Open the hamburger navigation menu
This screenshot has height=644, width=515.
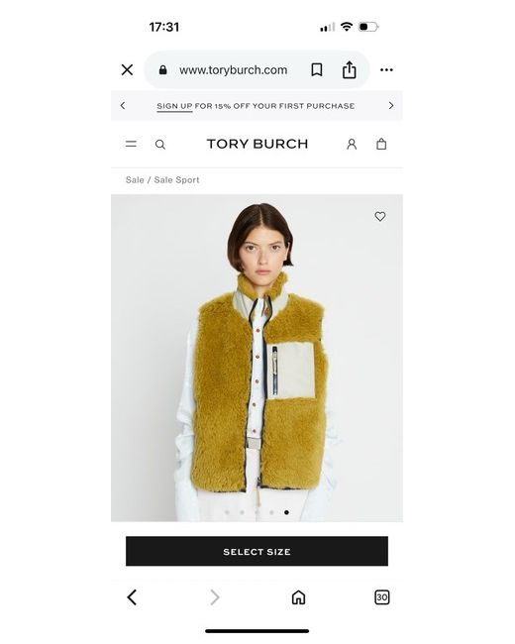coord(131,144)
